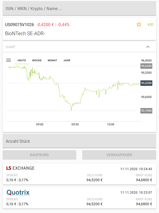Click the Anzahl Stück input field
The height and width of the screenshot is (213, 159).
click(x=79, y=141)
